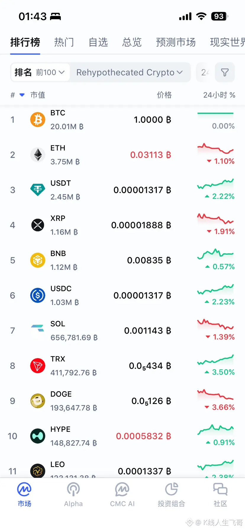This screenshot has height=530, width=245.
Task: Switch to the 热门 tab
Action: click(64, 42)
